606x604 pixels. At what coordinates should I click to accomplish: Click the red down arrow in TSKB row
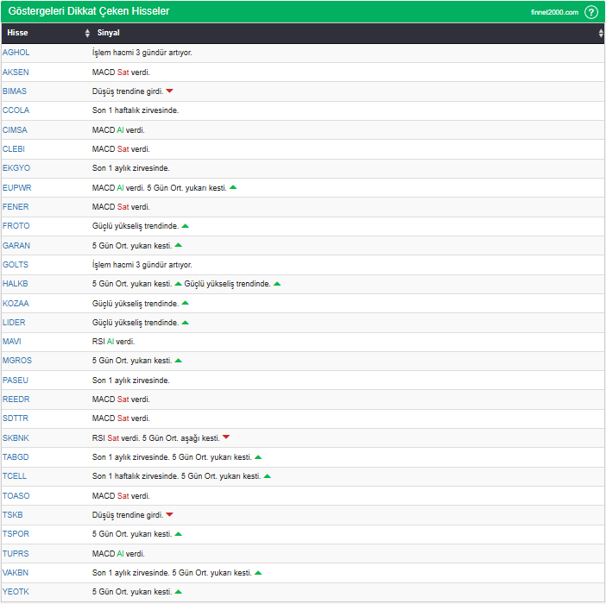click(169, 515)
